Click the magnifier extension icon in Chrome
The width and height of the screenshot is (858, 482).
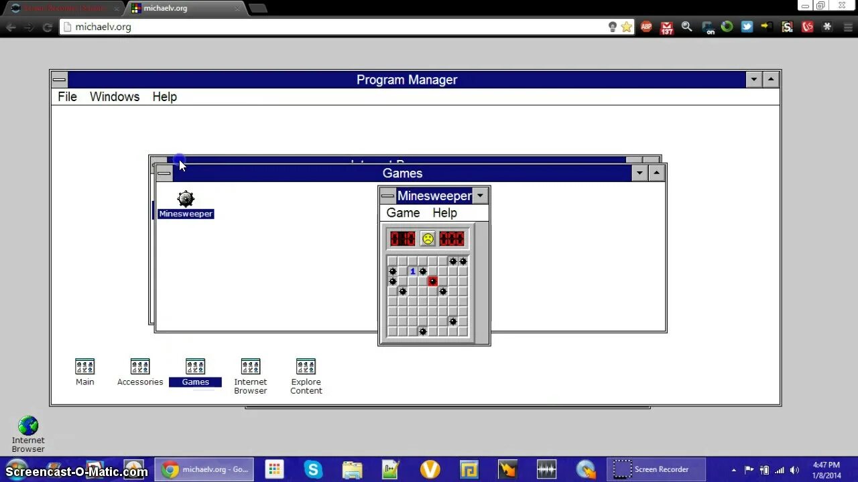(686, 27)
